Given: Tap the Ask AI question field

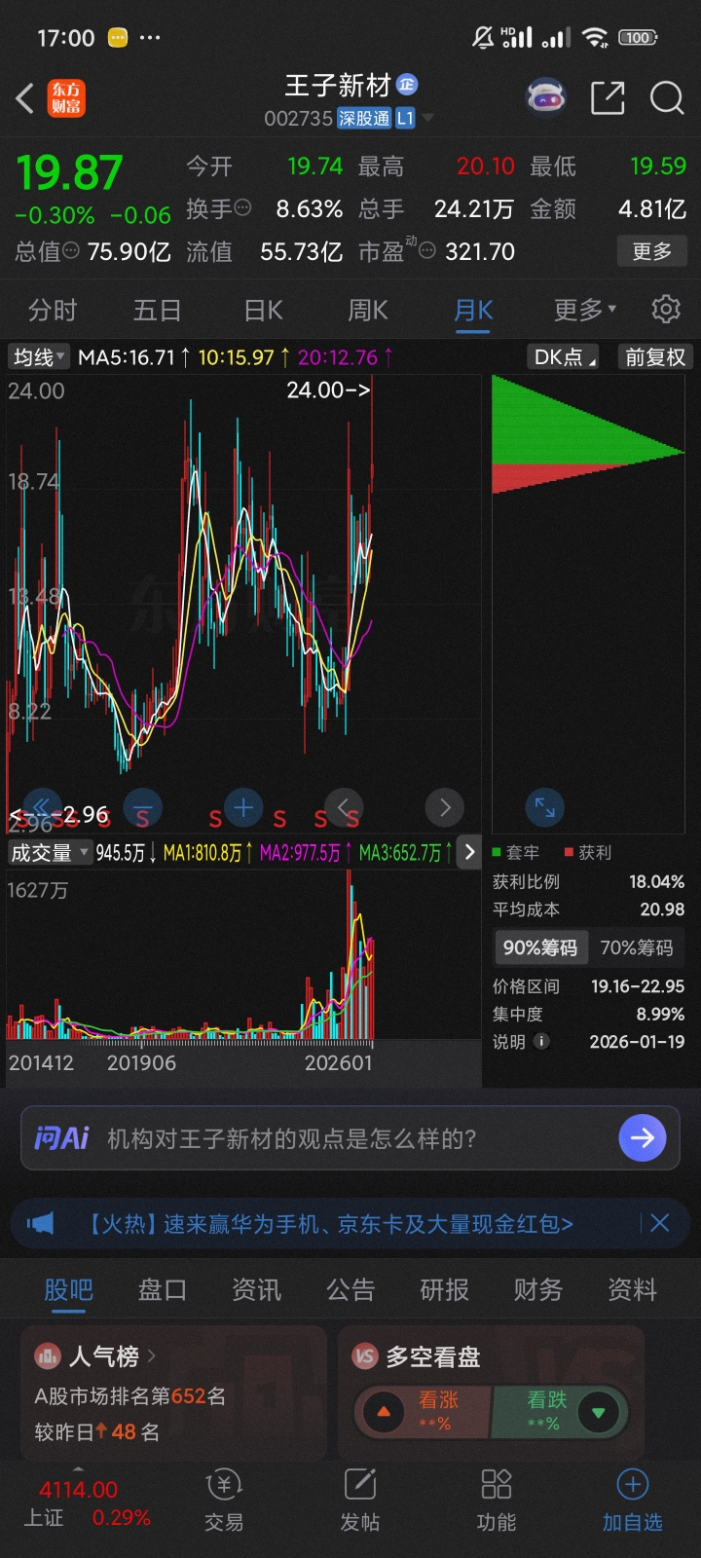Looking at the screenshot, I should (x=350, y=1137).
